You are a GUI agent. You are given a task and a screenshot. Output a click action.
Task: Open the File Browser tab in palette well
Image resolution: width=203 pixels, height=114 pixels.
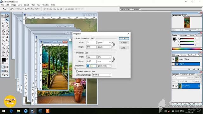pyautogui.click(x=126, y=9)
